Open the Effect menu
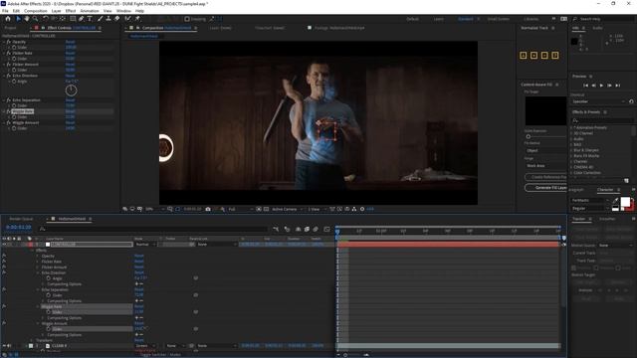The image size is (637, 358). [x=71, y=11]
